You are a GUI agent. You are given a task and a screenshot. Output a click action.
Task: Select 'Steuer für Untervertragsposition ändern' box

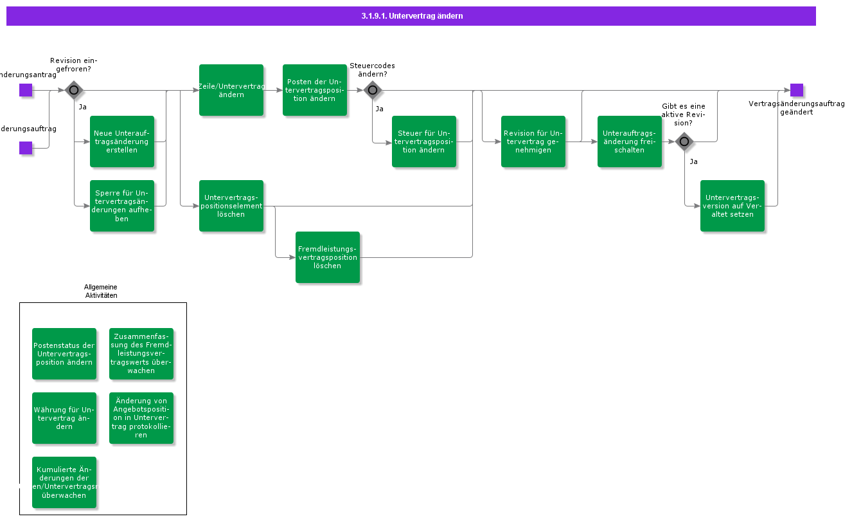[424, 142]
